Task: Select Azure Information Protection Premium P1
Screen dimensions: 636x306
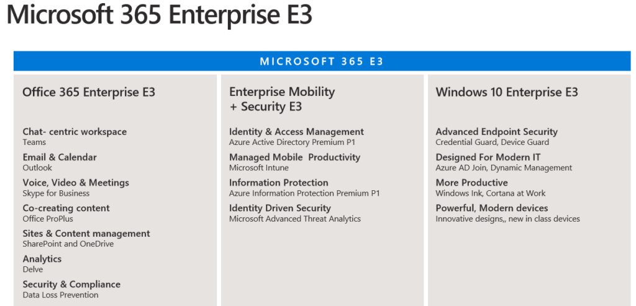Action: tap(304, 193)
